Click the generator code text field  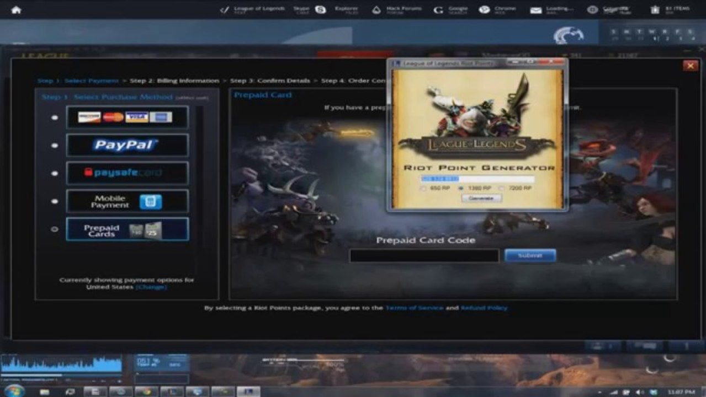(477, 179)
